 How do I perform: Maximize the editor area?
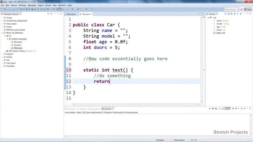(202, 14)
